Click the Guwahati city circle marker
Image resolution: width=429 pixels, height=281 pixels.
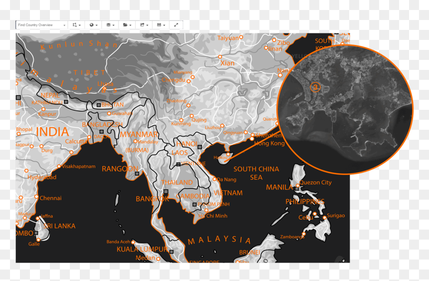click(x=109, y=113)
